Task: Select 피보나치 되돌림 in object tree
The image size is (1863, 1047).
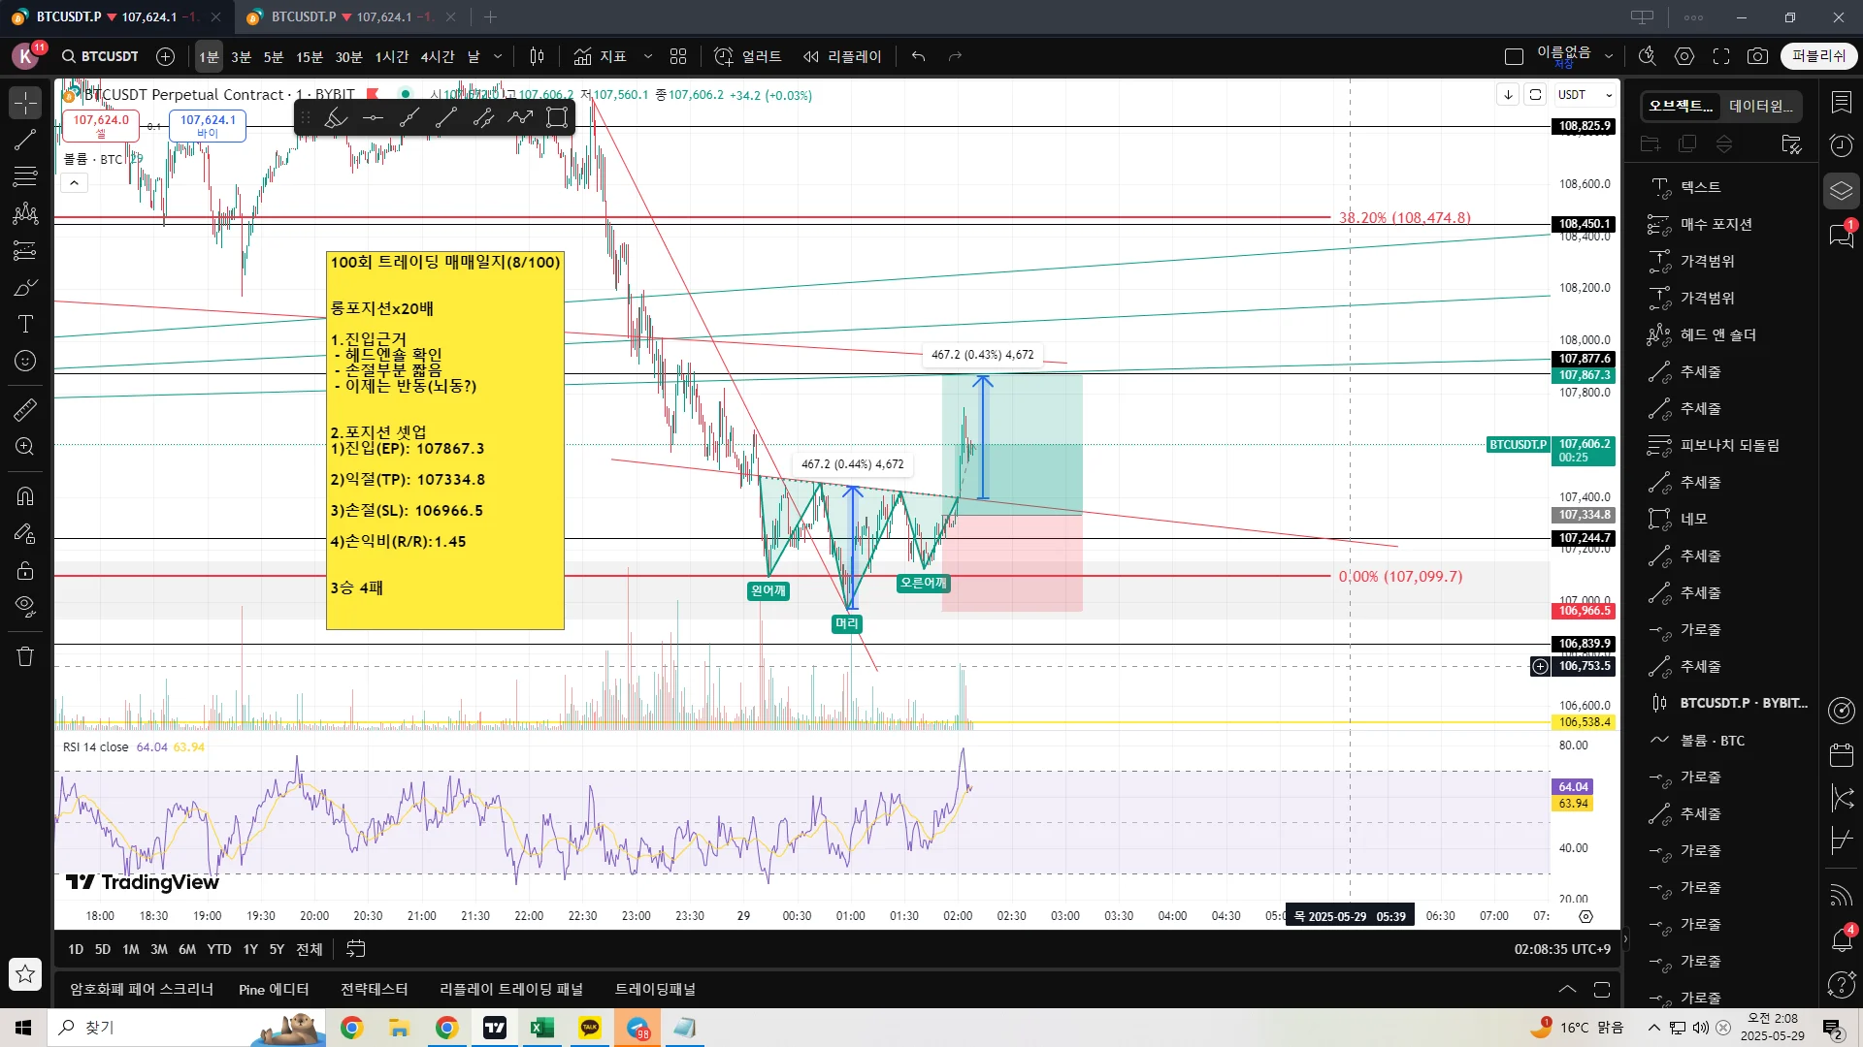Action: coord(1729,445)
